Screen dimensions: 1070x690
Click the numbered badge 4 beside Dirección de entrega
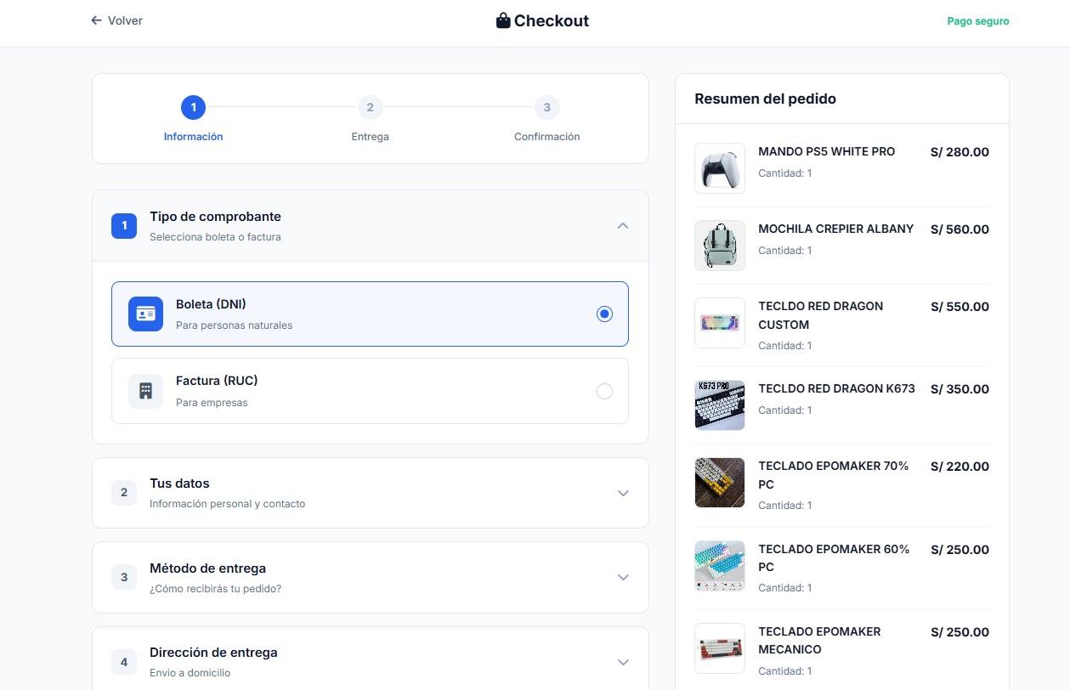click(124, 662)
